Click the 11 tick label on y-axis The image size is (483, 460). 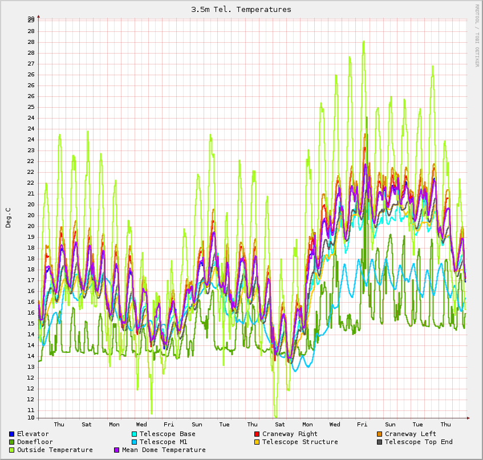(x=31, y=410)
